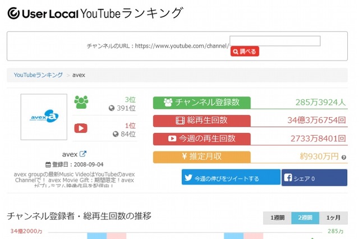
Task: Click the green subscribers group icon
Action: pyautogui.click(x=81, y=102)
